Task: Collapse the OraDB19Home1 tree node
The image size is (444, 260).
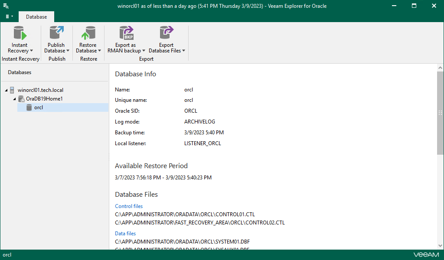Action: point(14,99)
